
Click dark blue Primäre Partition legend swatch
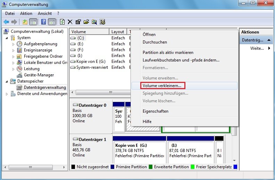click(112, 167)
